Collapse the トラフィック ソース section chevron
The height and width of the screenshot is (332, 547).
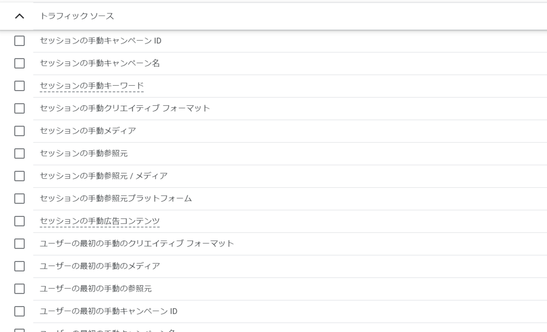(x=19, y=16)
